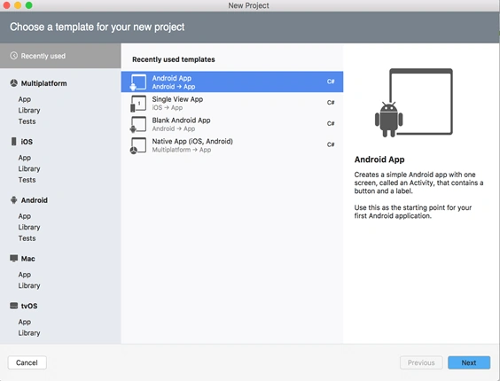
Task: Select the Mac category header
Action: (28, 259)
